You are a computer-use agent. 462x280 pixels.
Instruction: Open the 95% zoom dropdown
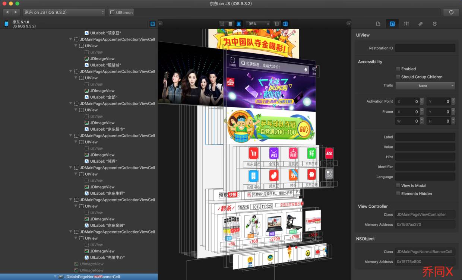pos(258,23)
